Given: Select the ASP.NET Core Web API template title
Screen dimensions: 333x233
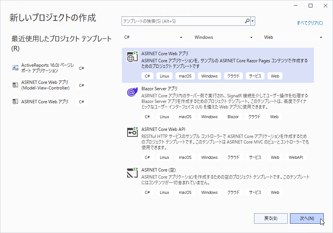Looking at the screenshot, I should [163, 129].
